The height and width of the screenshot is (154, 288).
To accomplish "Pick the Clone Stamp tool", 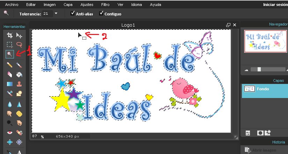I will (20, 84).
